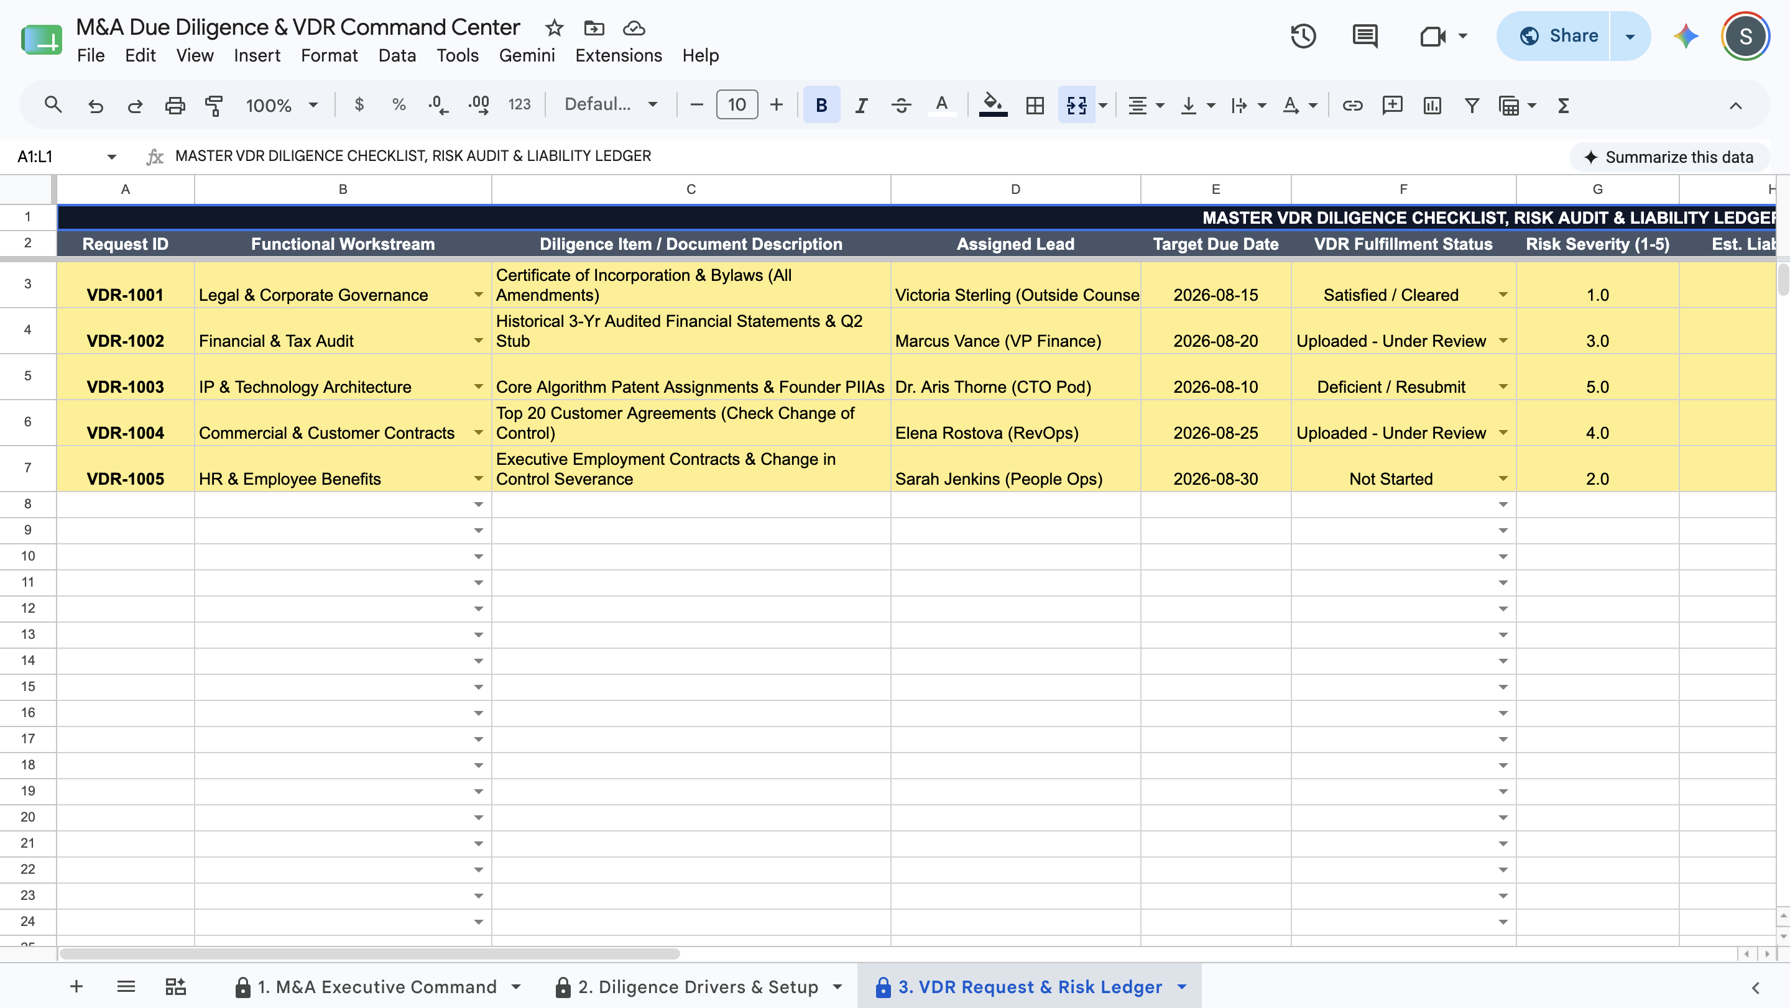The image size is (1790, 1008).
Task: Open text wrapping dropdown
Action: 1248,105
